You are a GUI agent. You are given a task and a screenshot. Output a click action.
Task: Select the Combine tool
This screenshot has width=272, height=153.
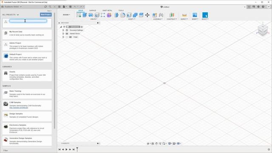[x=135, y=15]
